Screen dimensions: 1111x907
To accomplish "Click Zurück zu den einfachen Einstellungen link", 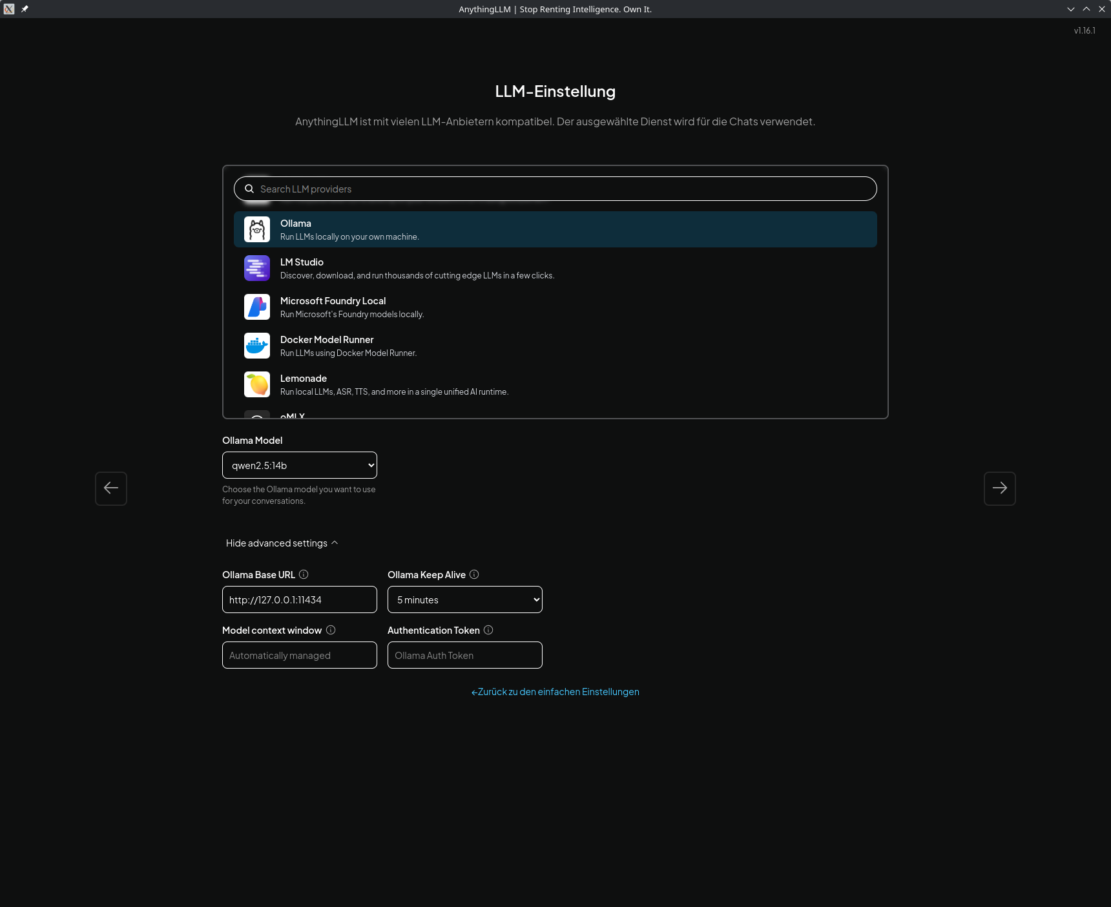I will 555,692.
